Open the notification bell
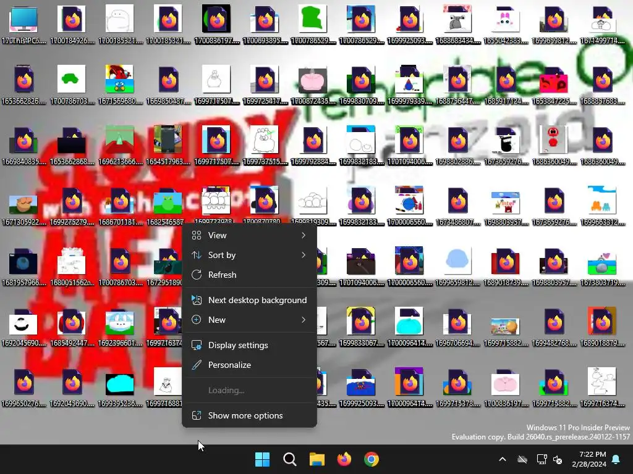The width and height of the screenshot is (633, 474). click(x=616, y=459)
